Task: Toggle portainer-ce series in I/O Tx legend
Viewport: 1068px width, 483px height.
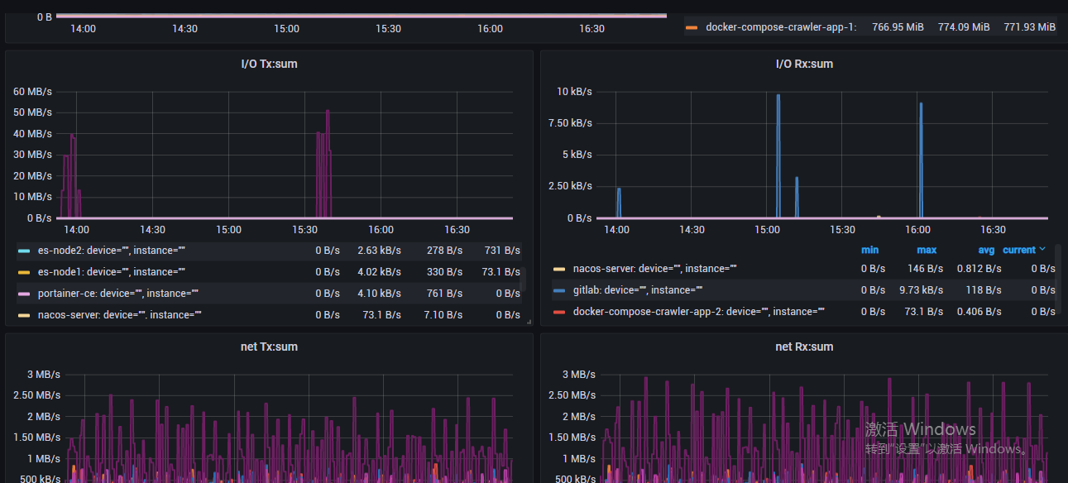Action: [118, 294]
